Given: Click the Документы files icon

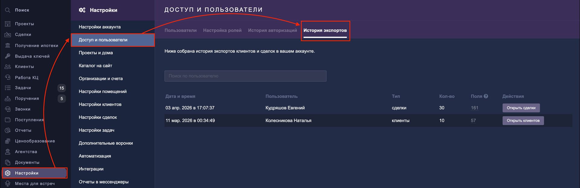Looking at the screenshot, I should [8, 162].
